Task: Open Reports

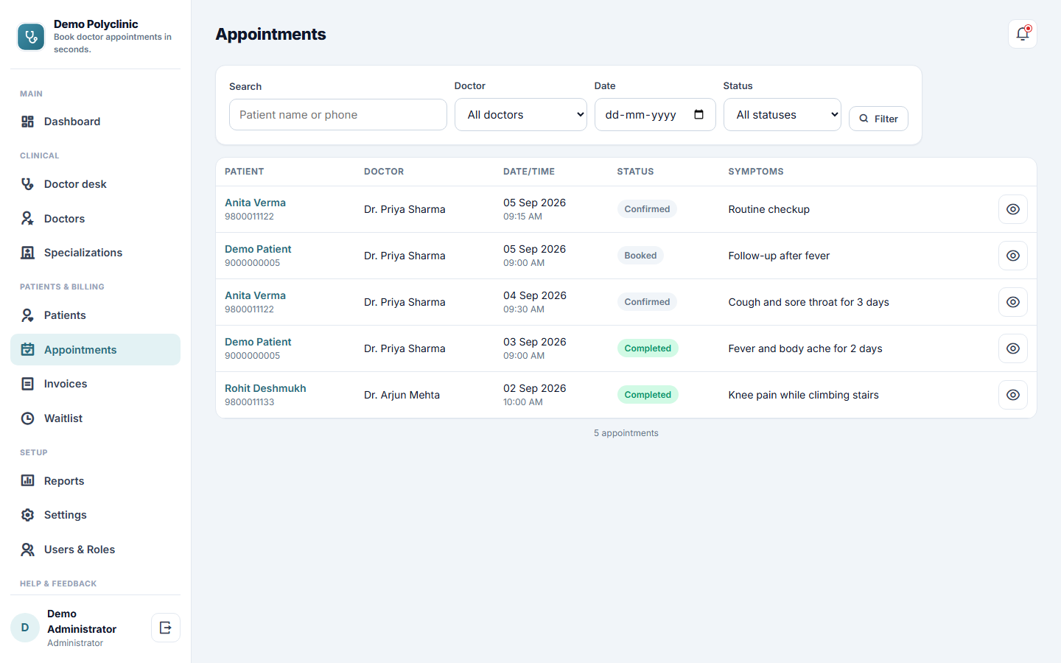Action: coord(95,481)
